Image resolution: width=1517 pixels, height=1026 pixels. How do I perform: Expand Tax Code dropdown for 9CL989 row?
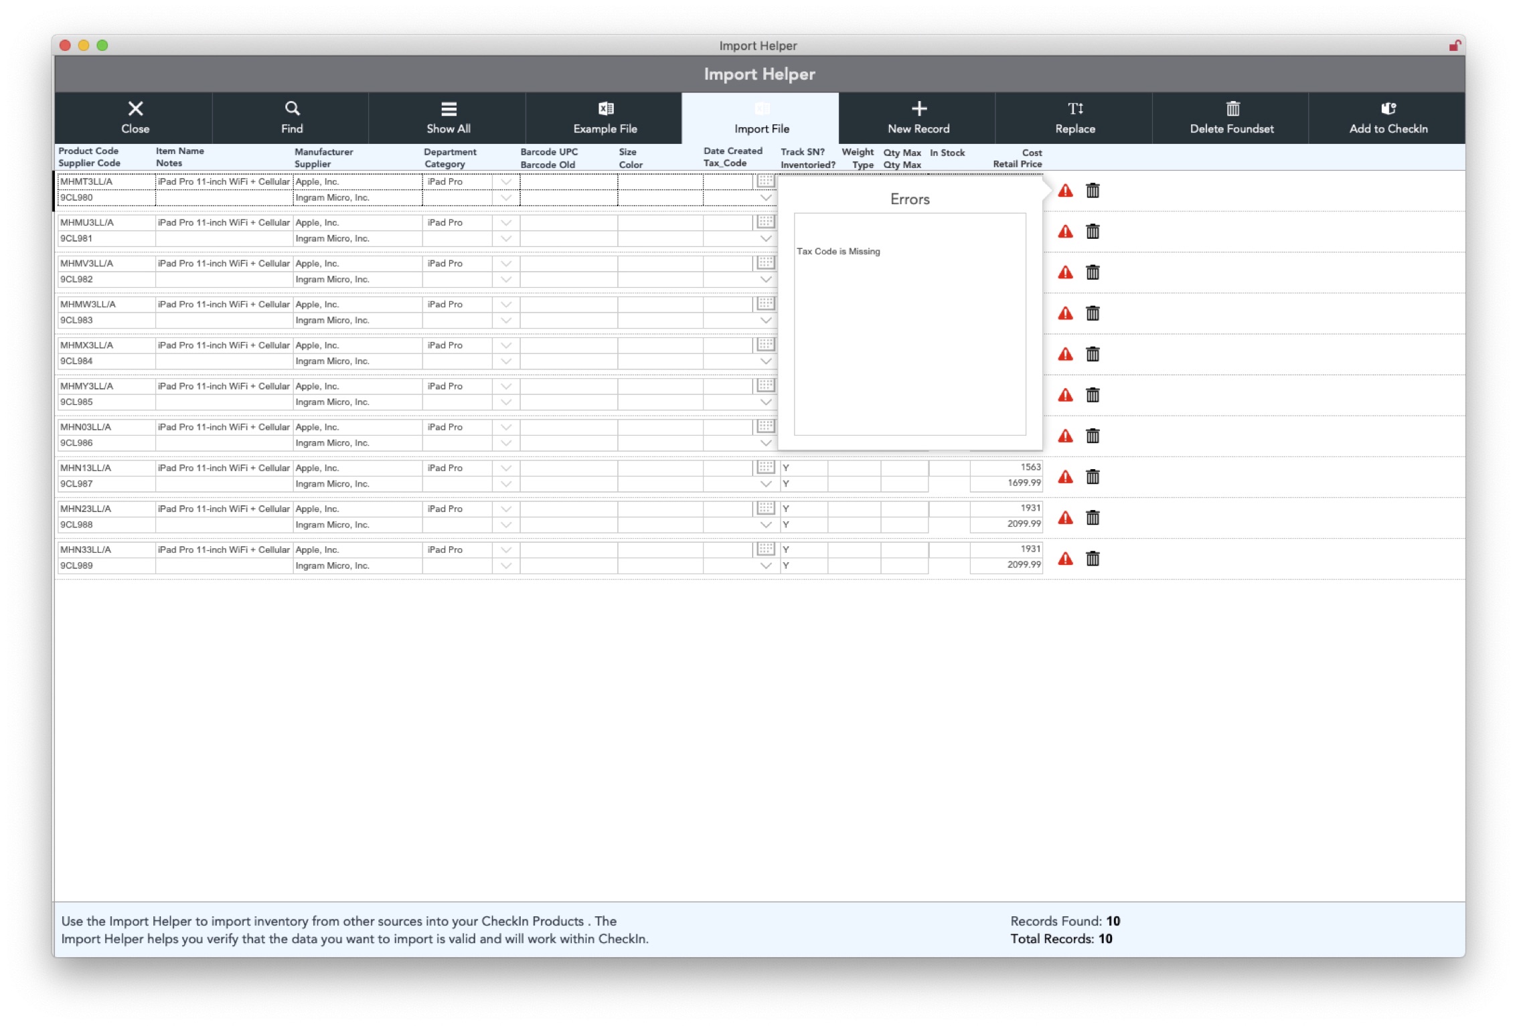766,566
